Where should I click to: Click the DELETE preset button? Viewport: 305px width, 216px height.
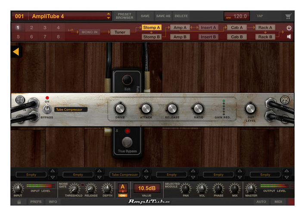point(181,16)
